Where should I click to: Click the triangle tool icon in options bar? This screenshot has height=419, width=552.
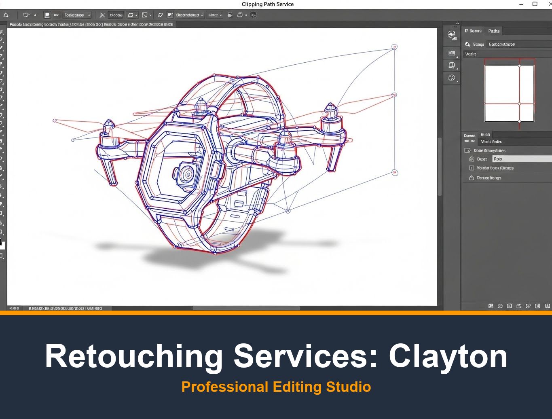pyautogui.click(x=6, y=15)
